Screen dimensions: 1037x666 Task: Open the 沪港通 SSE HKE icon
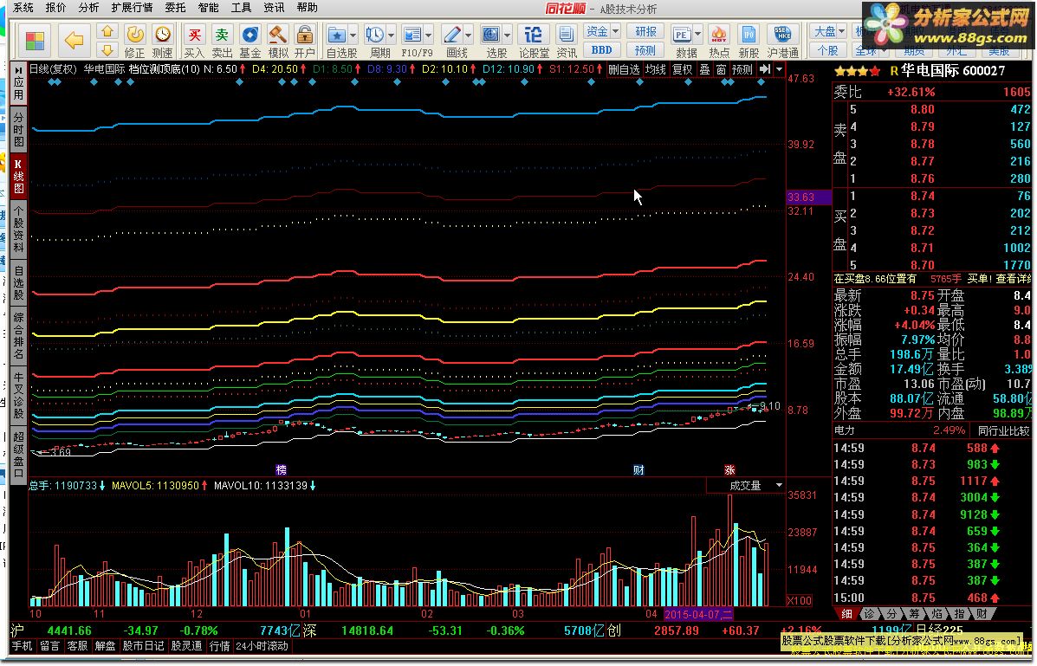[x=783, y=41]
